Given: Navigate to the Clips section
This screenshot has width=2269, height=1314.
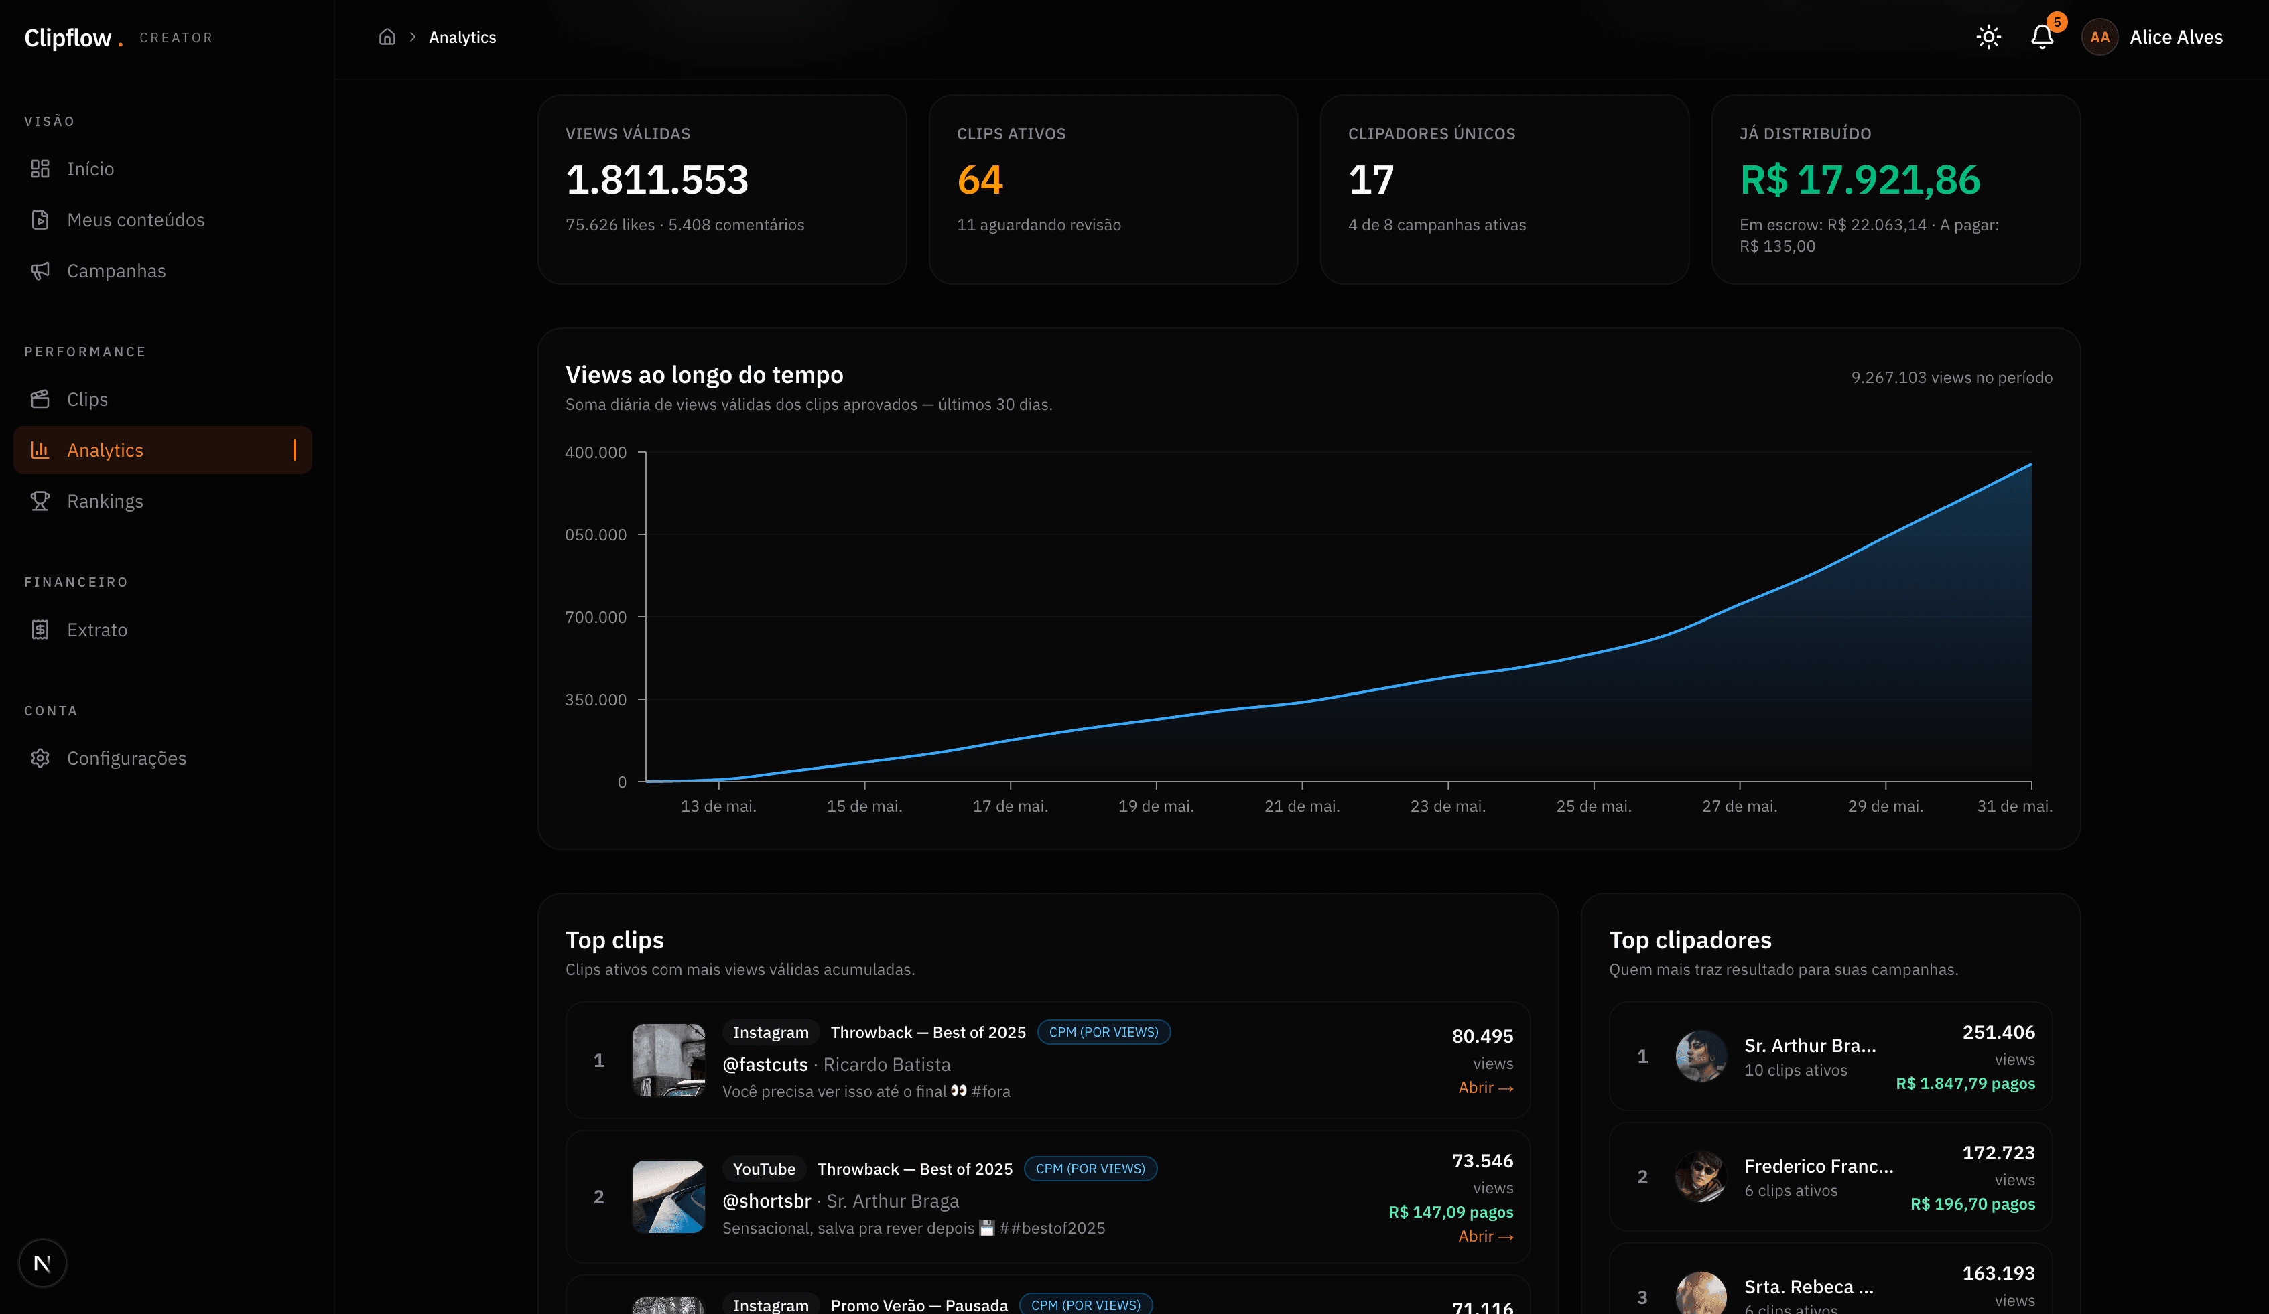Looking at the screenshot, I should coord(163,398).
